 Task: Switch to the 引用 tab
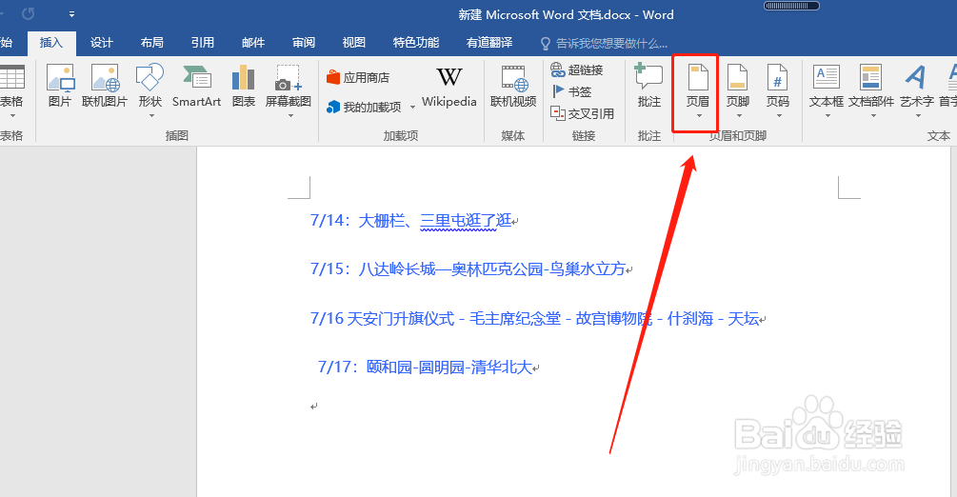click(x=203, y=43)
